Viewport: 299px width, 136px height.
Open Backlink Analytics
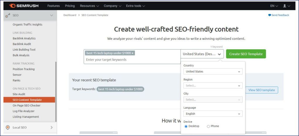[24, 38]
